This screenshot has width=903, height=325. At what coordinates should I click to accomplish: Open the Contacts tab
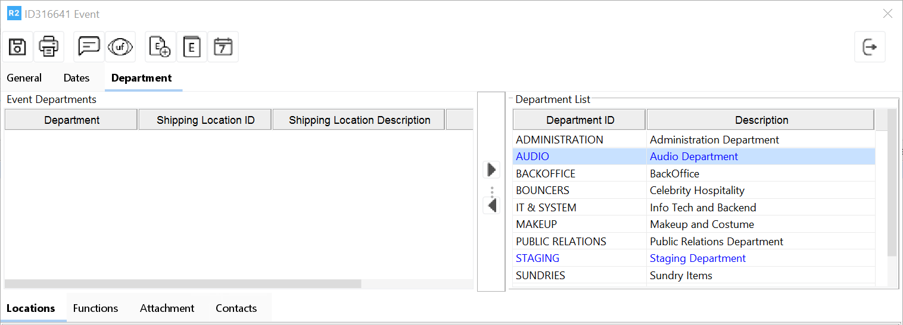pos(236,308)
